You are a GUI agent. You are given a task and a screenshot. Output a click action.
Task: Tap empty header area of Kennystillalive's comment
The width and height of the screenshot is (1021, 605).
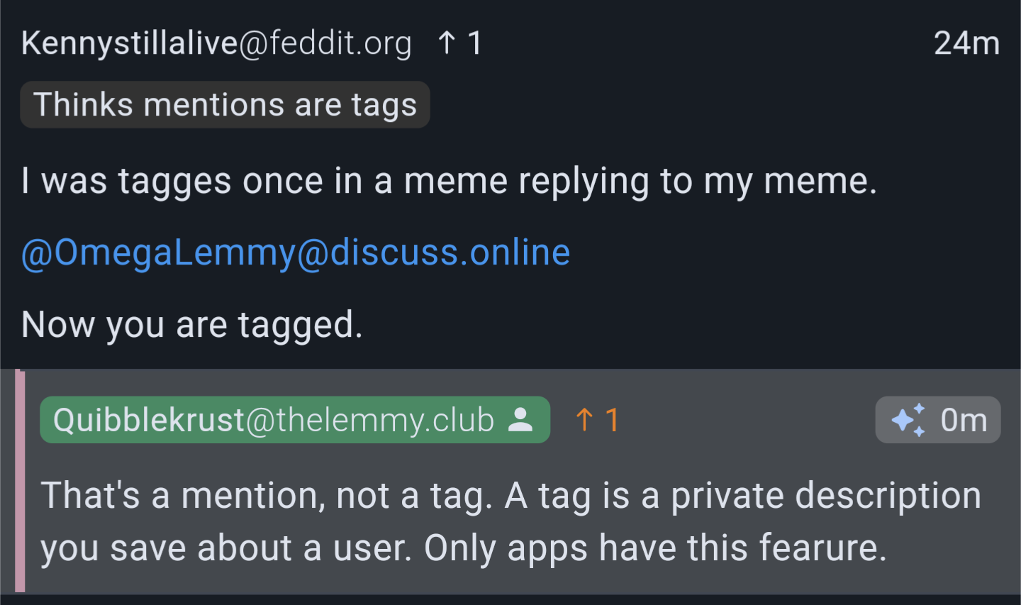tap(709, 43)
